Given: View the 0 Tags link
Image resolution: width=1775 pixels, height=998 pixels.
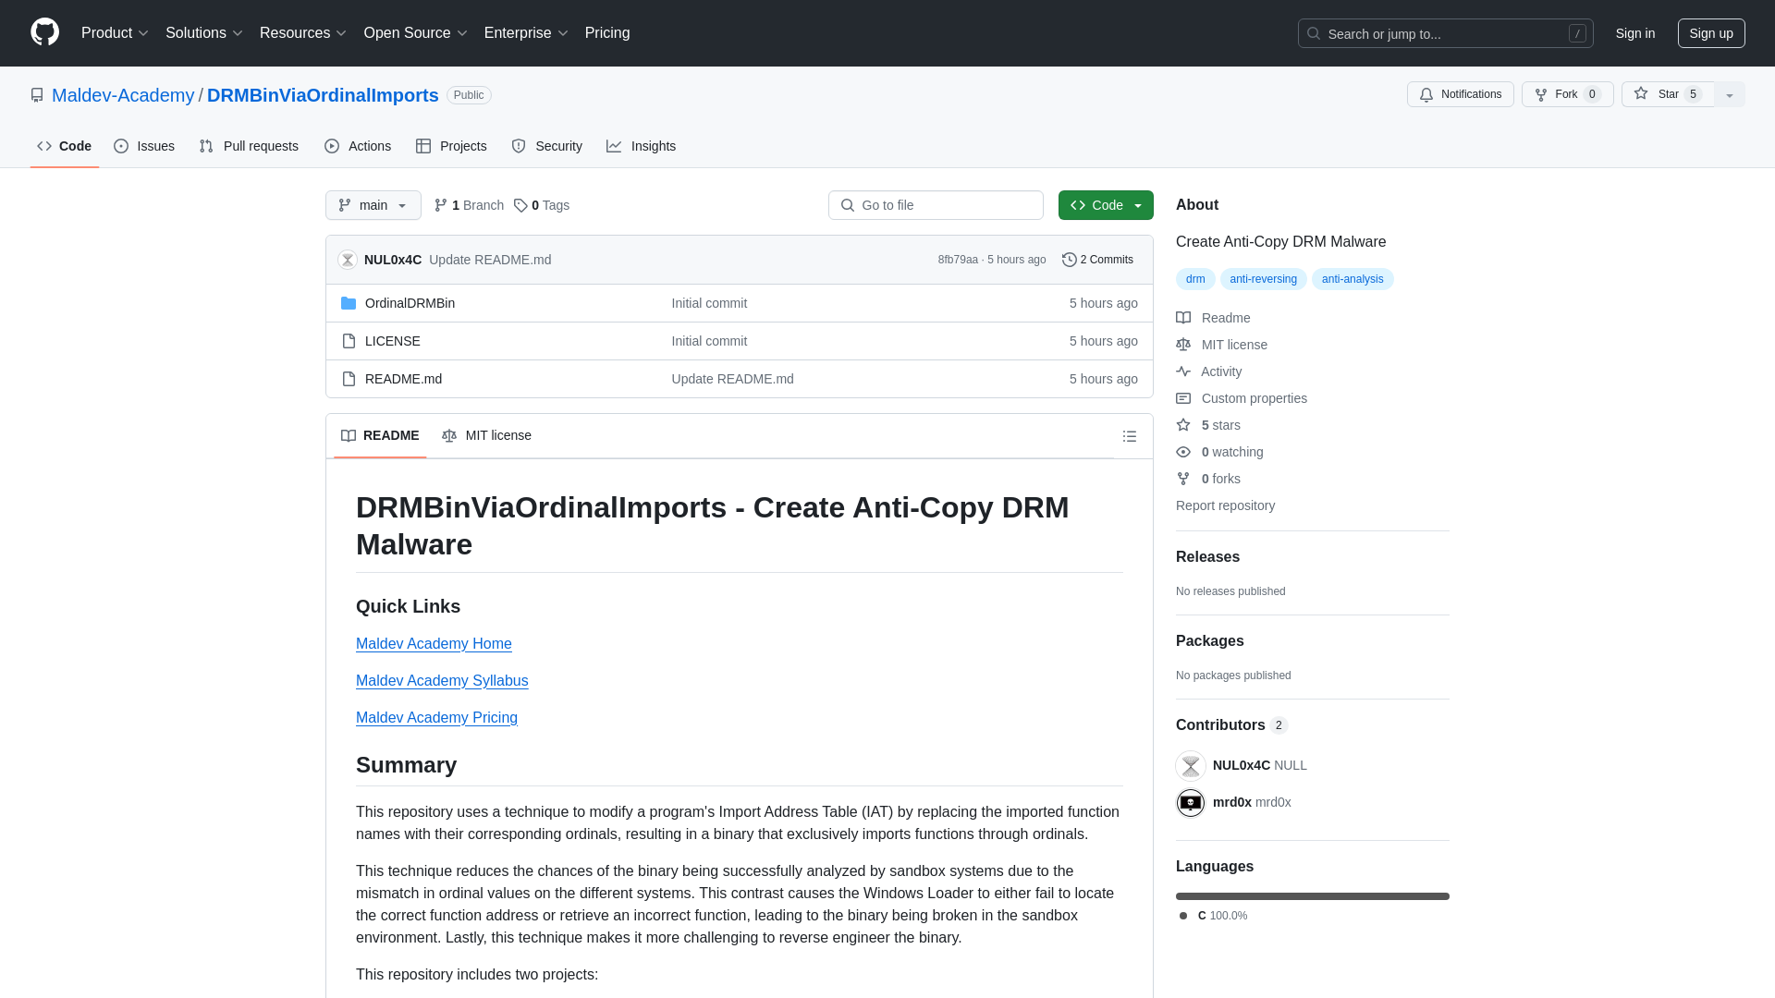Looking at the screenshot, I should pyautogui.click(x=542, y=205).
